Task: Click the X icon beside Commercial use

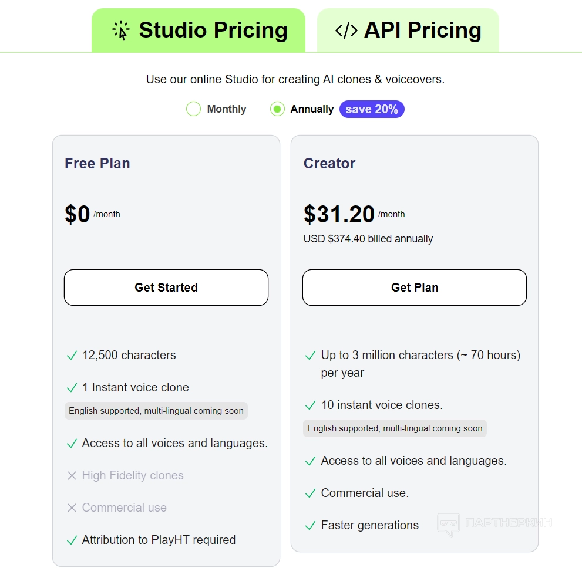Action: pyautogui.click(x=72, y=508)
